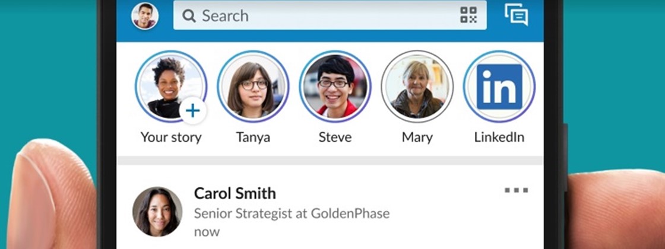Open LinkedIn logo story circle
This screenshot has height=249, width=665.
pyautogui.click(x=499, y=87)
